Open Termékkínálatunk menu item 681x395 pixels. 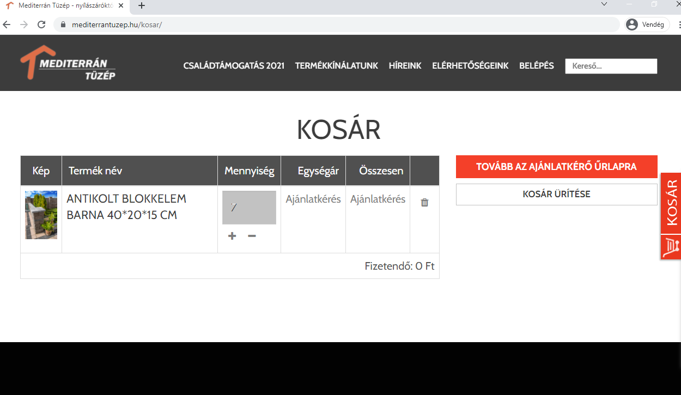coord(336,65)
